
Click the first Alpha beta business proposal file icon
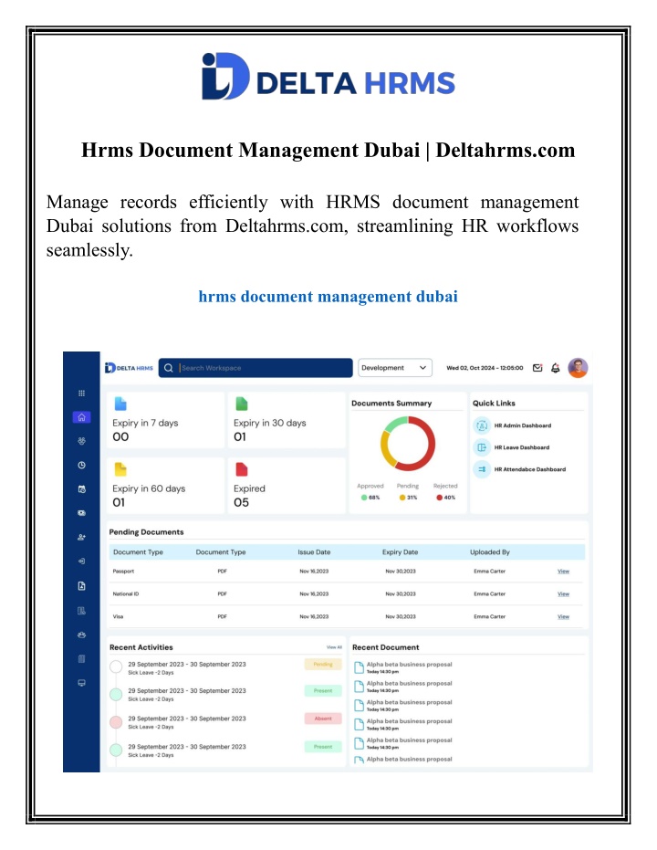[x=359, y=667]
